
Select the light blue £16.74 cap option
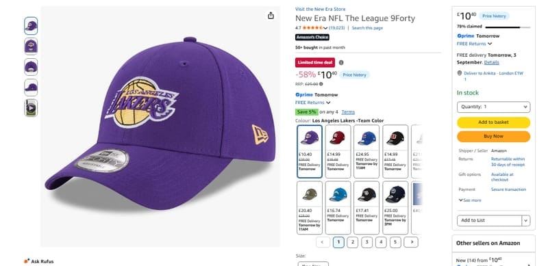click(338, 207)
